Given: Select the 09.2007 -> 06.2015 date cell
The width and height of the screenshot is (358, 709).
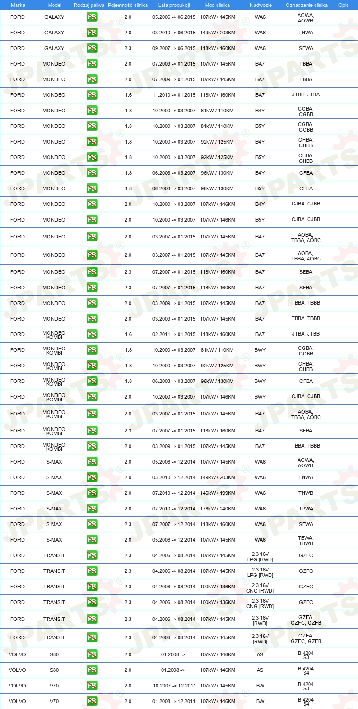Looking at the screenshot, I should pyautogui.click(x=174, y=48).
